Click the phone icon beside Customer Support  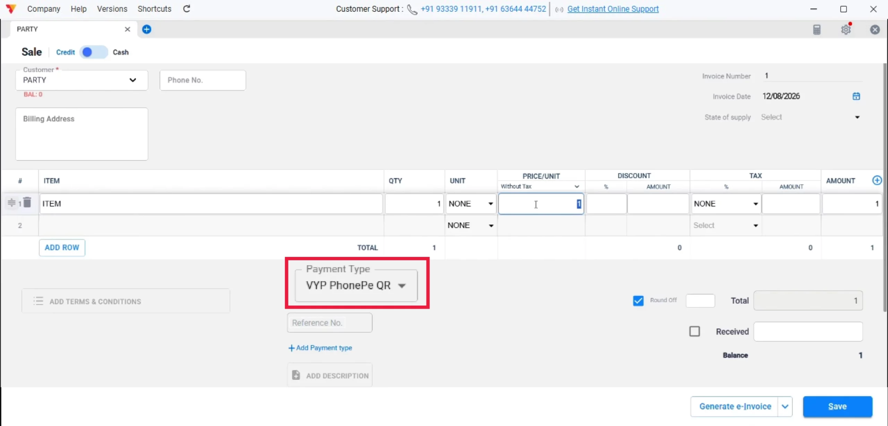pyautogui.click(x=412, y=9)
